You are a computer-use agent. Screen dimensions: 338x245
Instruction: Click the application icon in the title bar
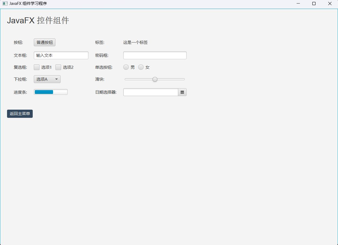[x=5, y=4]
